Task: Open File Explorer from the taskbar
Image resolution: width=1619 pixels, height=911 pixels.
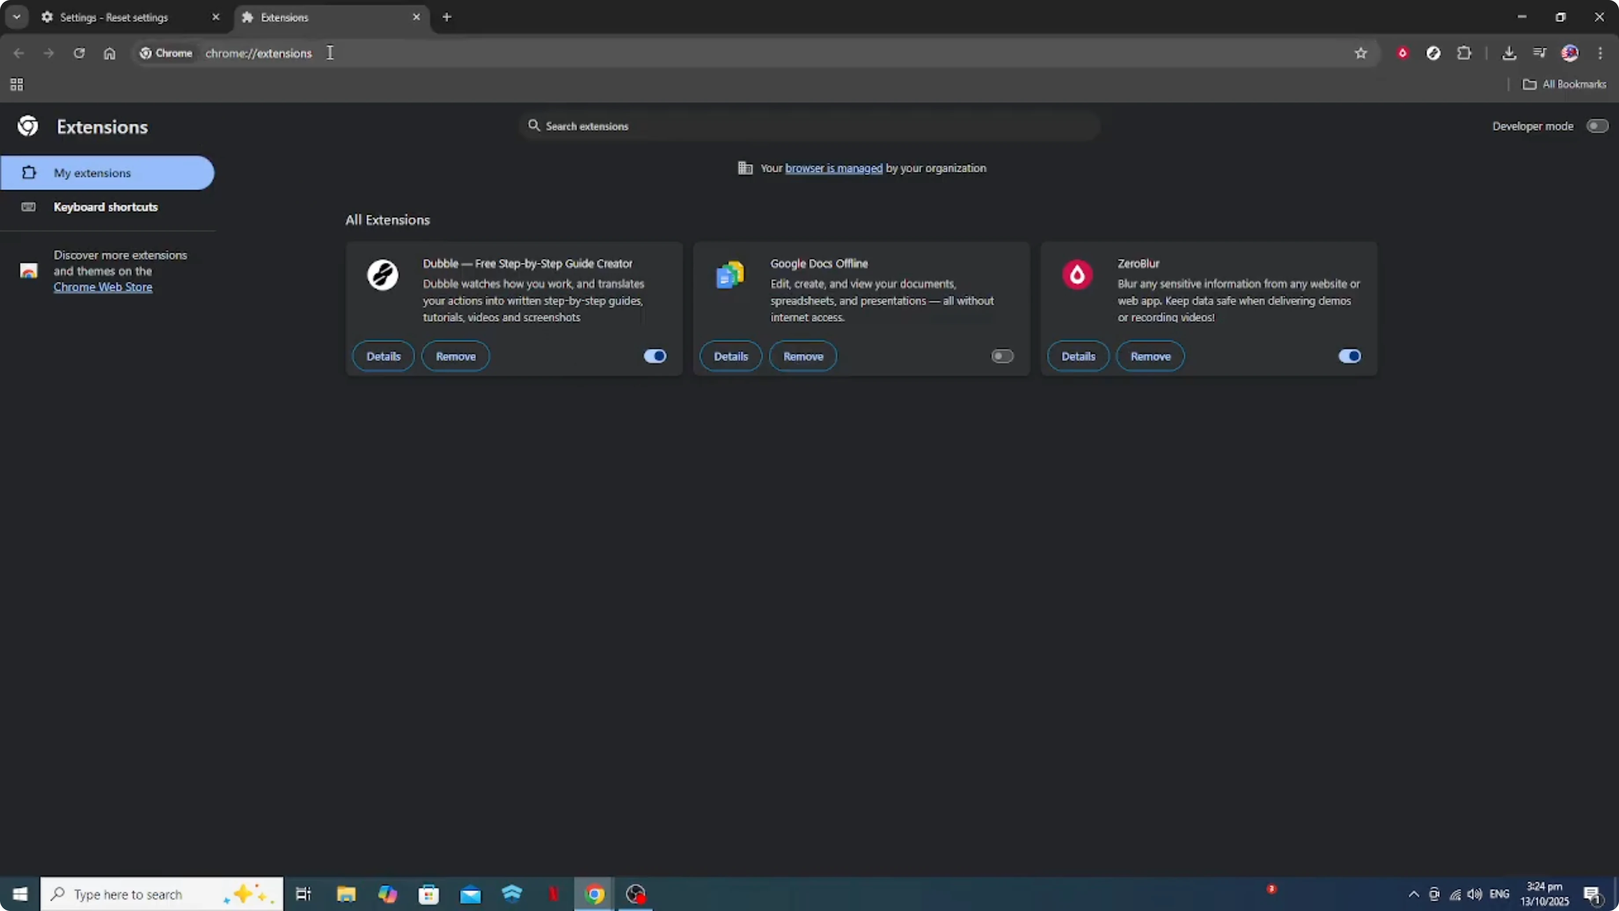Action: [x=346, y=894]
